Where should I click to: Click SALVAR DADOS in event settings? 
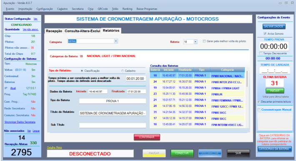[x=274, y=26]
